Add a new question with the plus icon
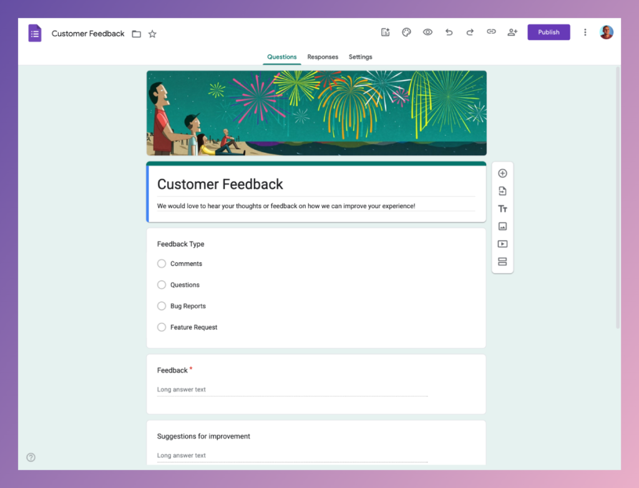639x488 pixels. [502, 173]
